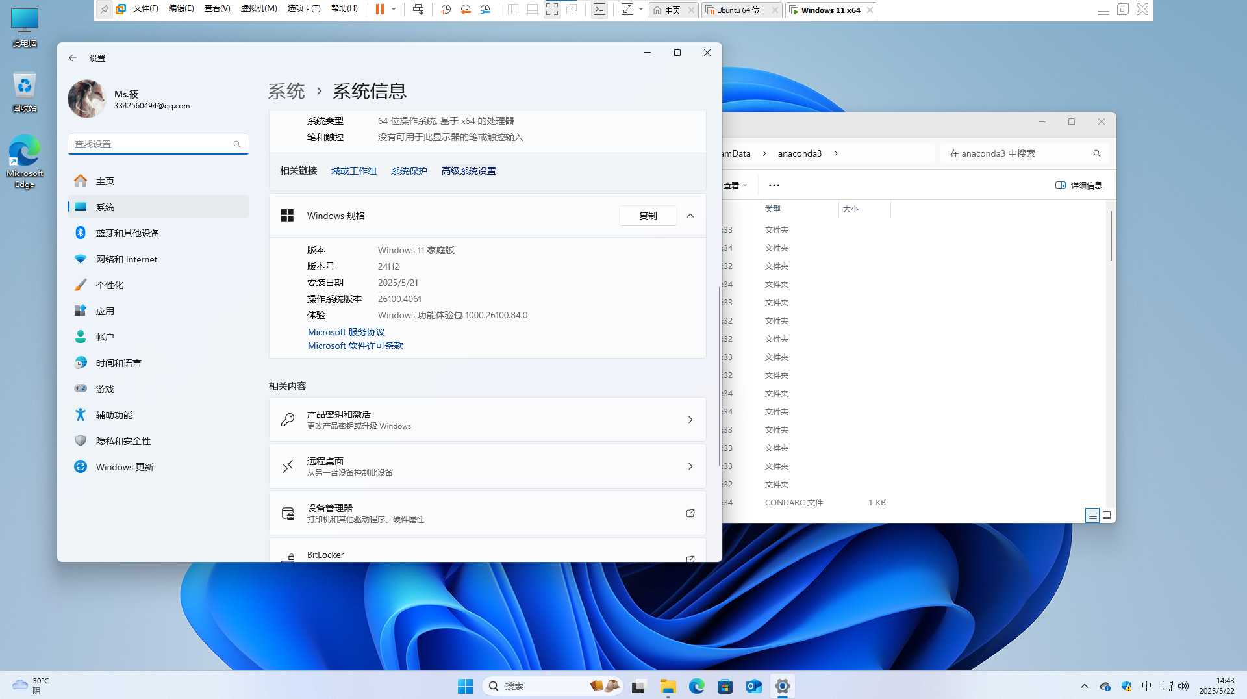
Task: Click the 查找设置 search field
Action: tap(153, 144)
